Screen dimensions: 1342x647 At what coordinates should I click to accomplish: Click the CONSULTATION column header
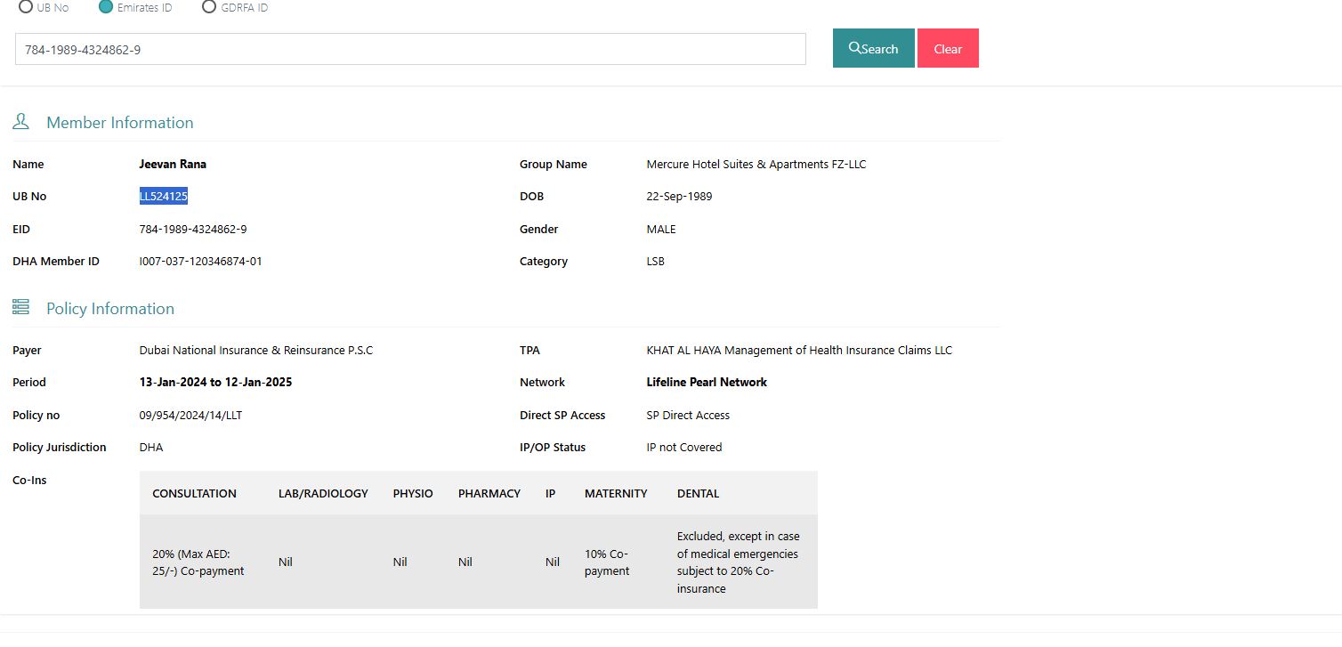coord(194,494)
